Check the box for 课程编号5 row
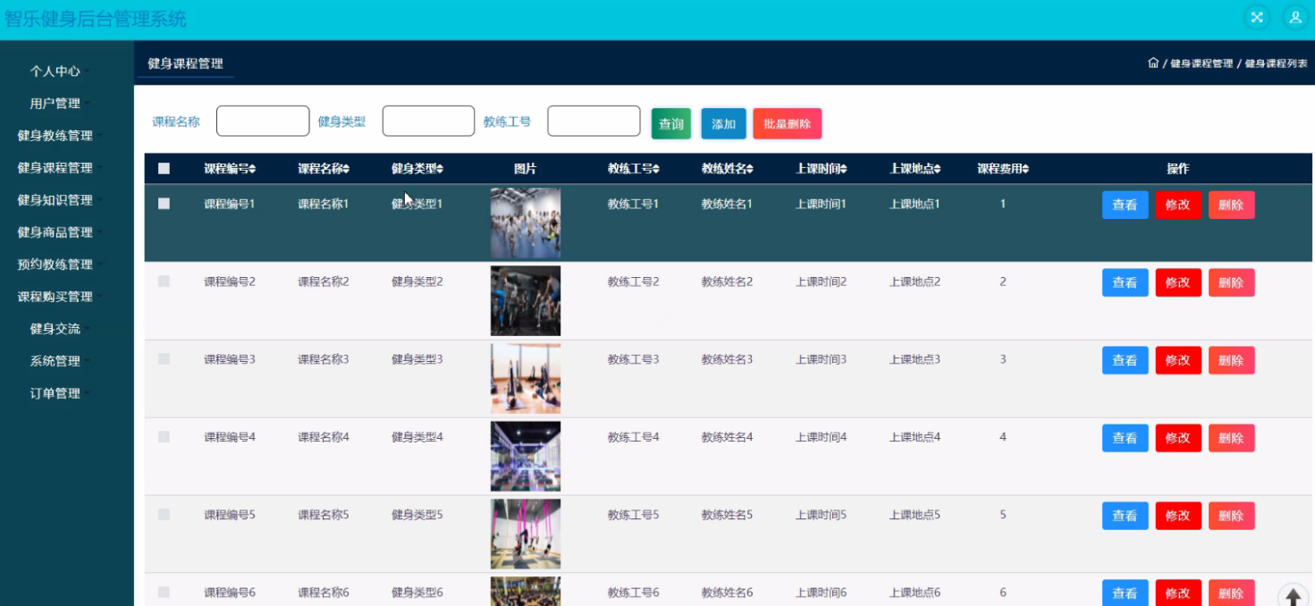1315x606 pixels. (164, 514)
